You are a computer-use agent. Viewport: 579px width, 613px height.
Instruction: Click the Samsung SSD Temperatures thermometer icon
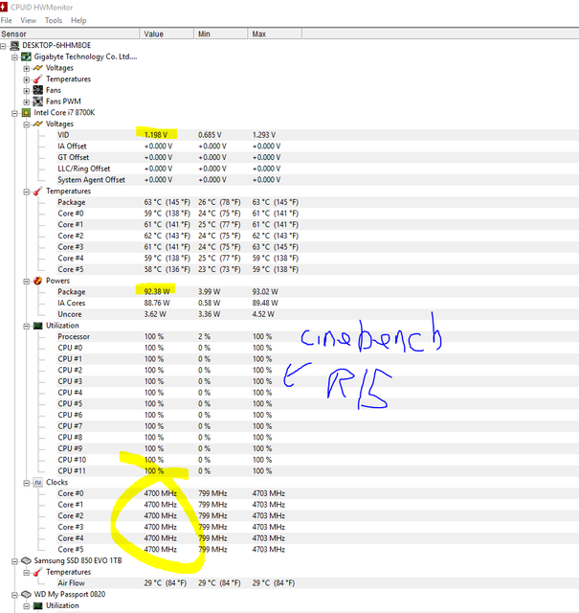pos(37,573)
